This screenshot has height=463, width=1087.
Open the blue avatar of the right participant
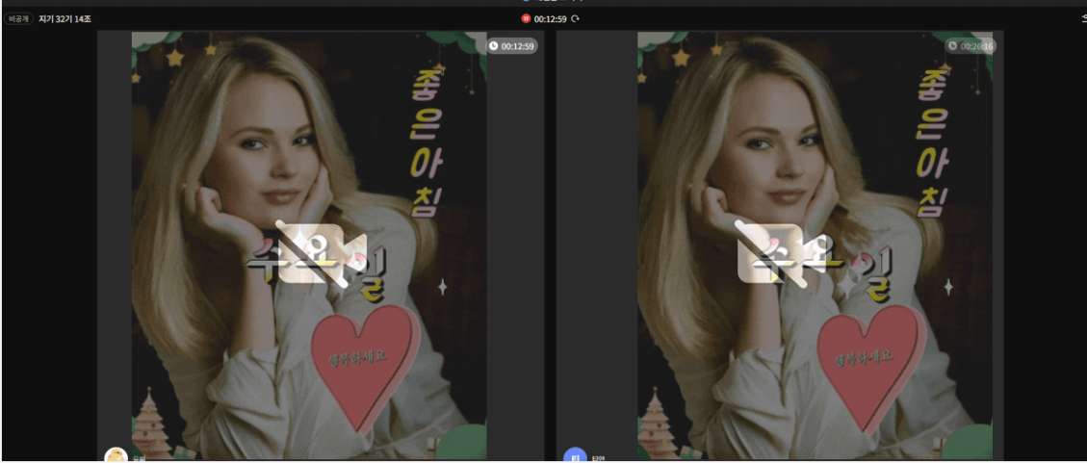pyautogui.click(x=575, y=454)
